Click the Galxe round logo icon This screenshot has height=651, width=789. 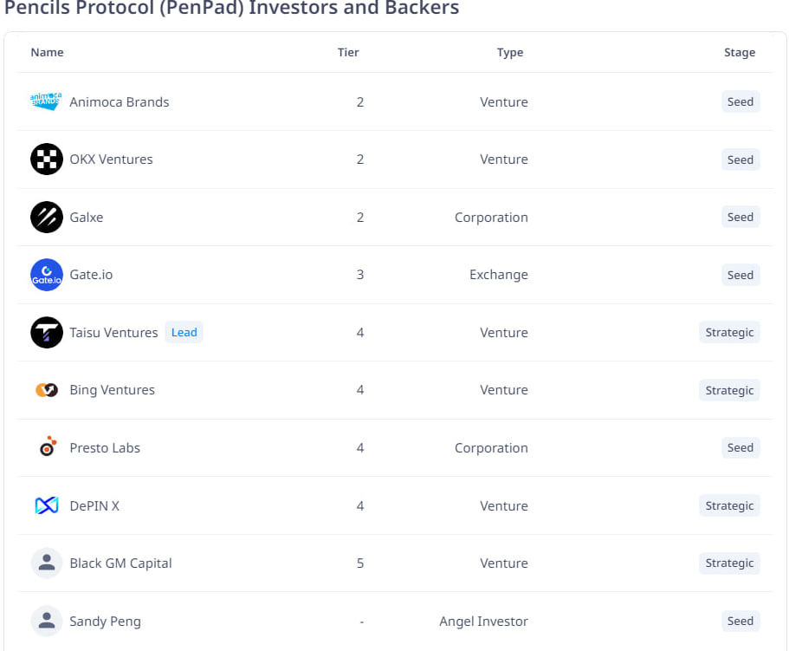46,217
